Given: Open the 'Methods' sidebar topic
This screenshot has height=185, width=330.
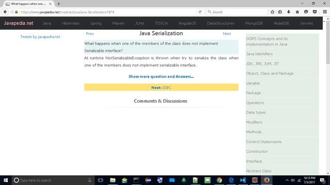Looking at the screenshot, I should [254, 132].
